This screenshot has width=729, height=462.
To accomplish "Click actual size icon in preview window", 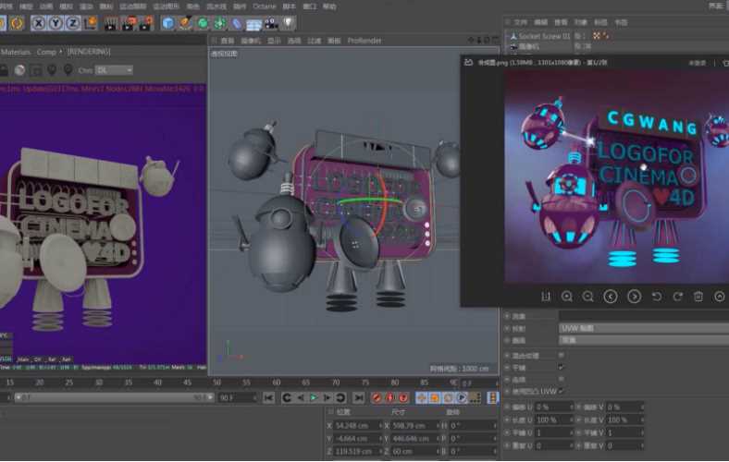I will pyautogui.click(x=546, y=297).
